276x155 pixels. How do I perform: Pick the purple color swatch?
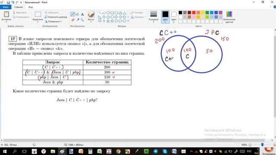click(220, 12)
